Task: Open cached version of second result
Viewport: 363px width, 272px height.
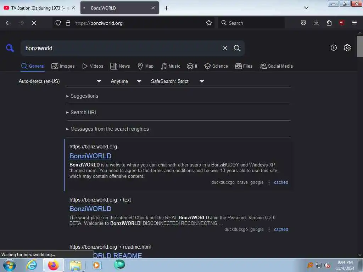Action: pyautogui.click(x=281, y=229)
